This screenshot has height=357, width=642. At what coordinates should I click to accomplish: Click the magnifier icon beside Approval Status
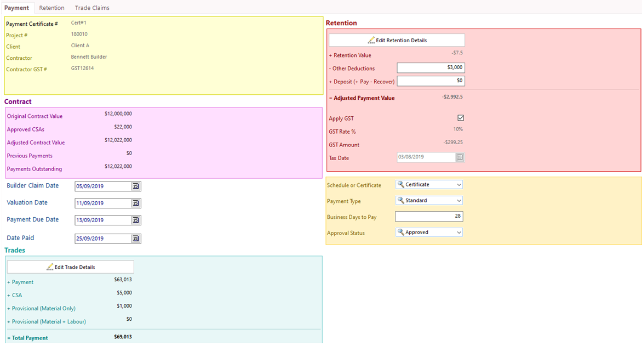[x=401, y=232]
